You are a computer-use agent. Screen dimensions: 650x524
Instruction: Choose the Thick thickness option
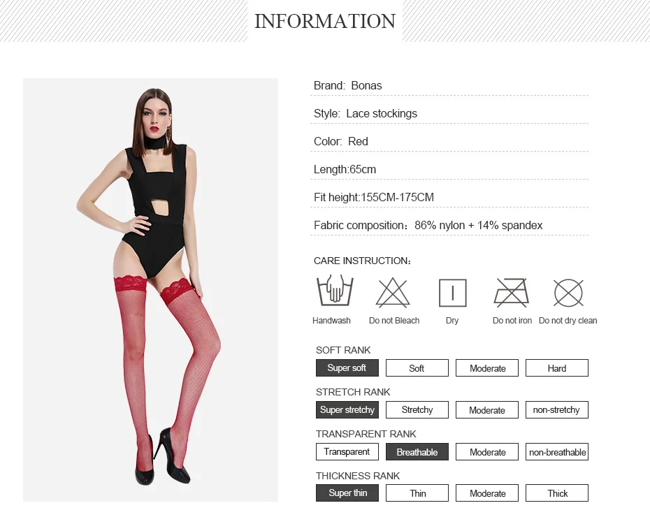(x=557, y=493)
